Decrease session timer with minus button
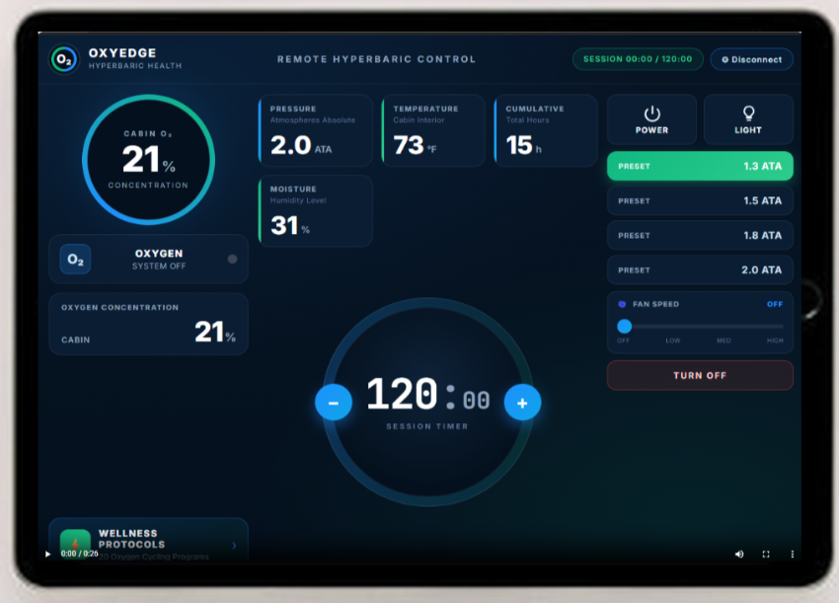Screen dimensions: 839x603 point(334,403)
